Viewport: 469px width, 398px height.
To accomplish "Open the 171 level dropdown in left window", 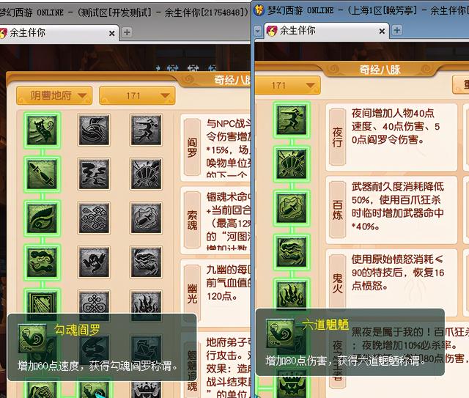I will point(137,95).
